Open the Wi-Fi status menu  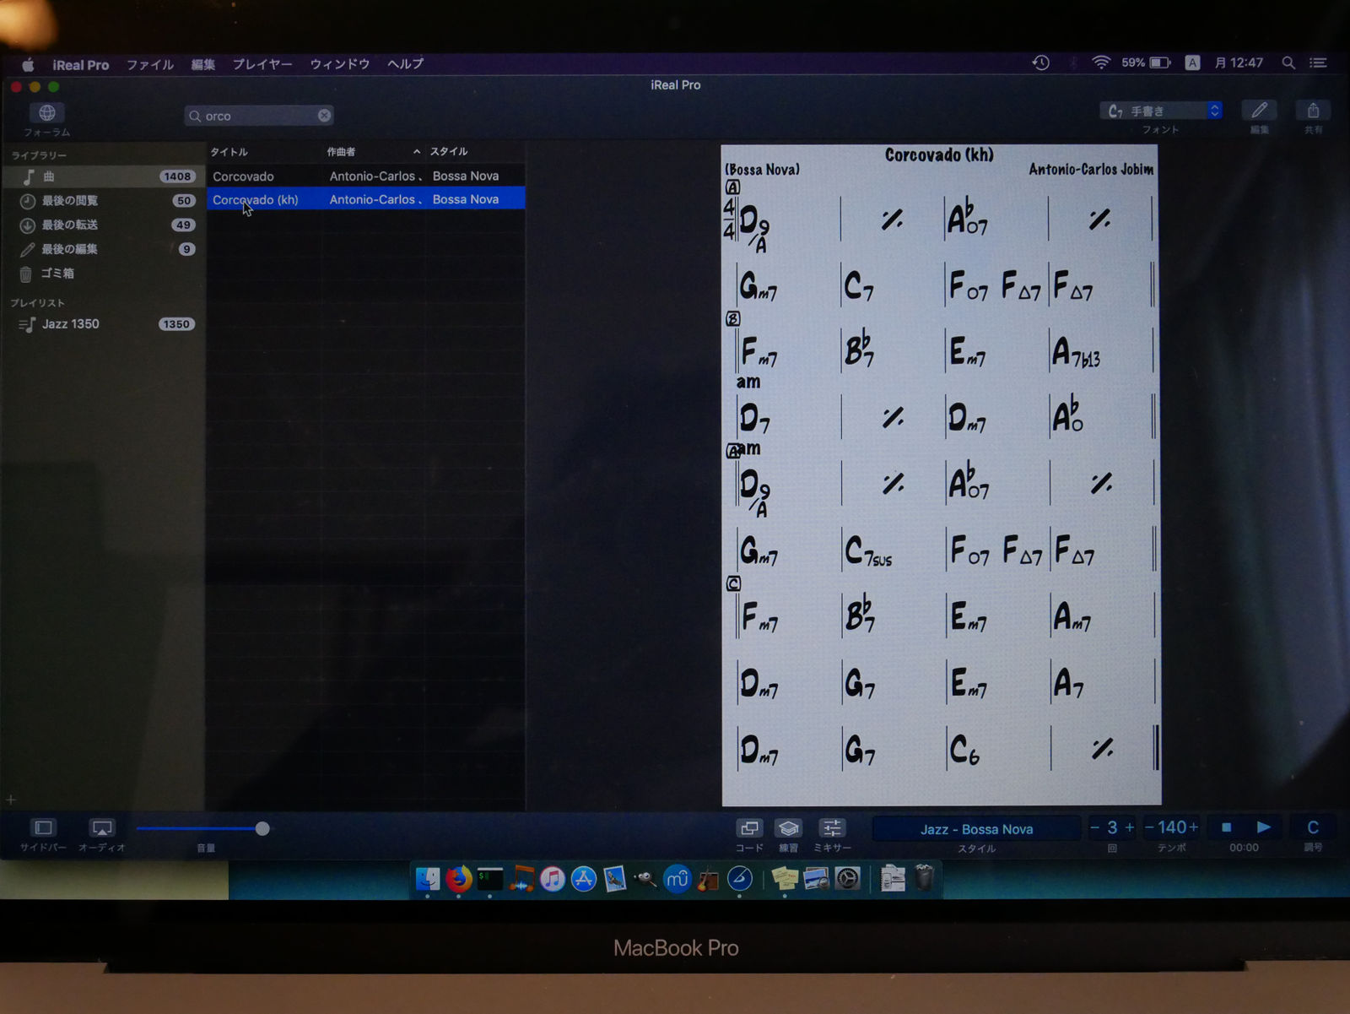point(1100,63)
